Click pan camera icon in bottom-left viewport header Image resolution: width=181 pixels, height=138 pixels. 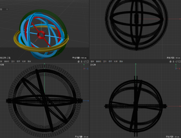[x=78, y=62]
